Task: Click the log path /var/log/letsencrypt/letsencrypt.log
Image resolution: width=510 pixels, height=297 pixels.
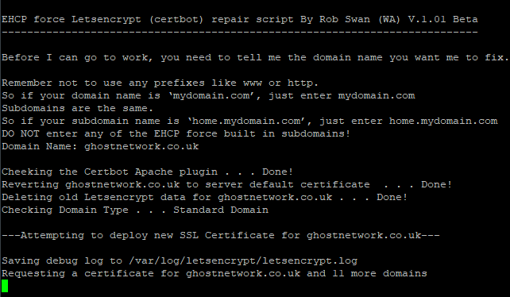Action: [243, 261]
